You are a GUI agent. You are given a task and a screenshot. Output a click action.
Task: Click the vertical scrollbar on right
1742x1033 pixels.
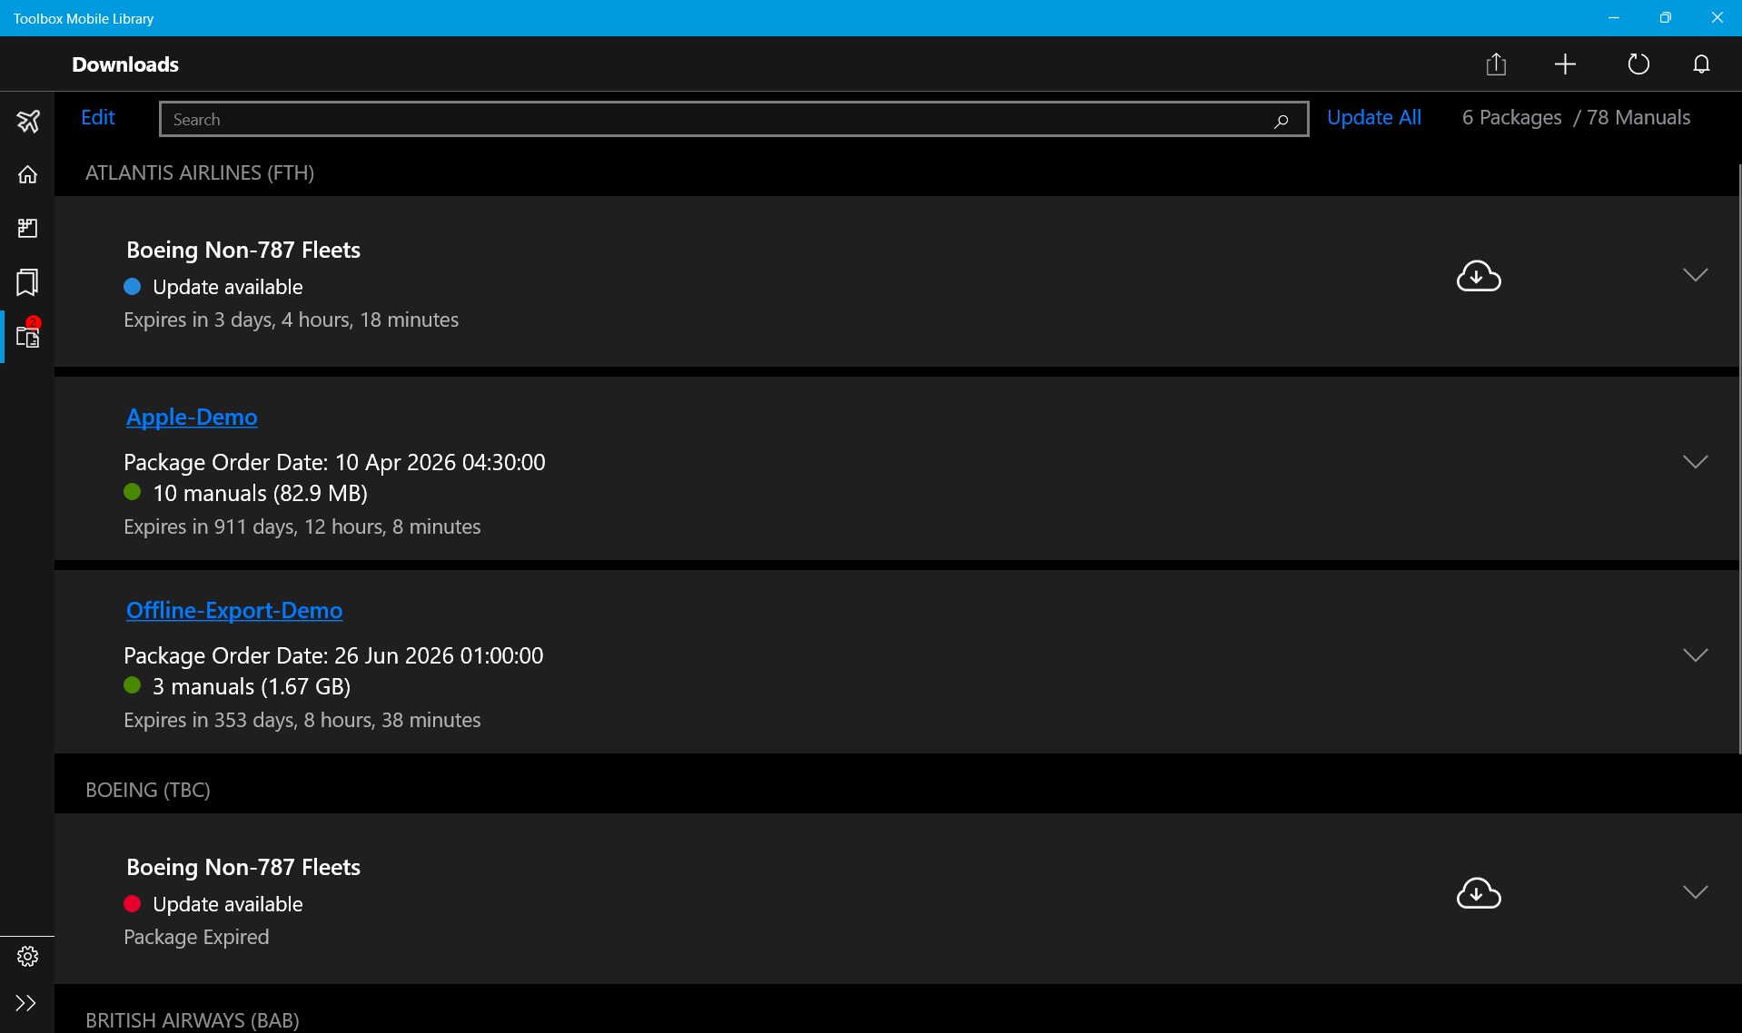click(1738, 458)
